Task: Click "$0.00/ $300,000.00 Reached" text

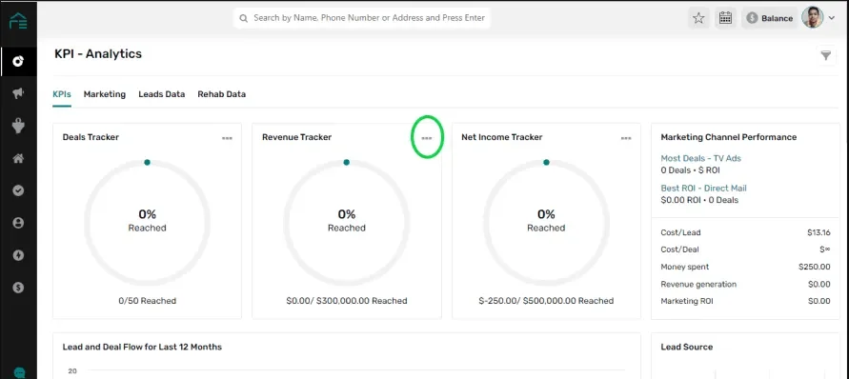Action: [347, 301]
